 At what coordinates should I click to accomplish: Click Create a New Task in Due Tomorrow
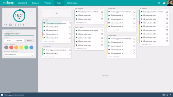(82, 22)
